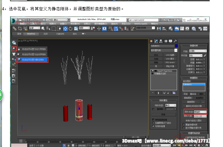Open the physical material preset dropdown
The height and width of the screenshot is (147, 223).
pyautogui.click(x=195, y=55)
